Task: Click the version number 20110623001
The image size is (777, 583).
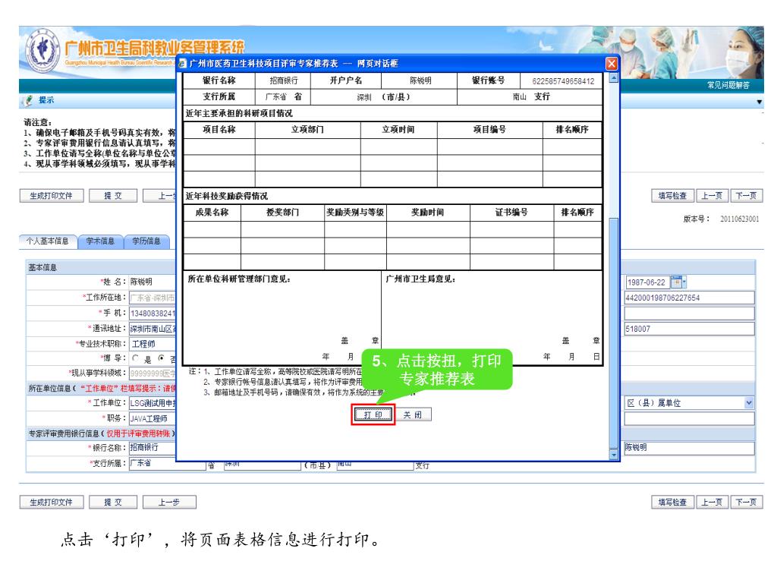Action: tap(739, 219)
